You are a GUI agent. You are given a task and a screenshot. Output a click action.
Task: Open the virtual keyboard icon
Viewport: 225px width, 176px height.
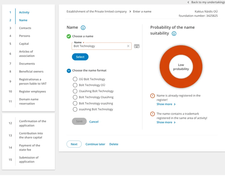tap(137, 46)
